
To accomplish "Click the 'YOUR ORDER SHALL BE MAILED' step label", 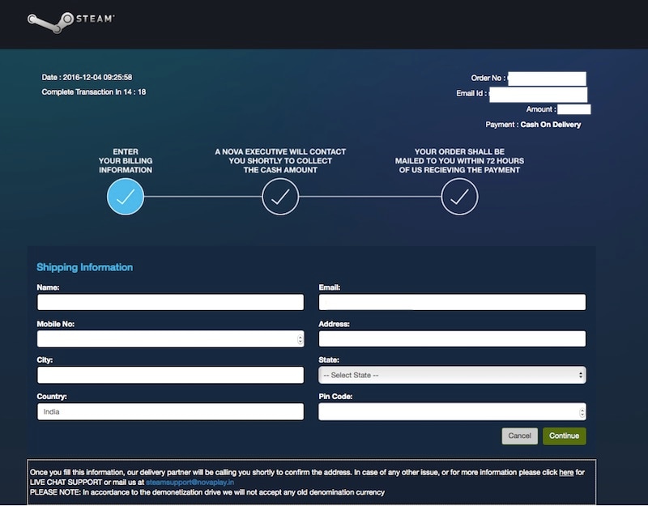I will pyautogui.click(x=459, y=160).
